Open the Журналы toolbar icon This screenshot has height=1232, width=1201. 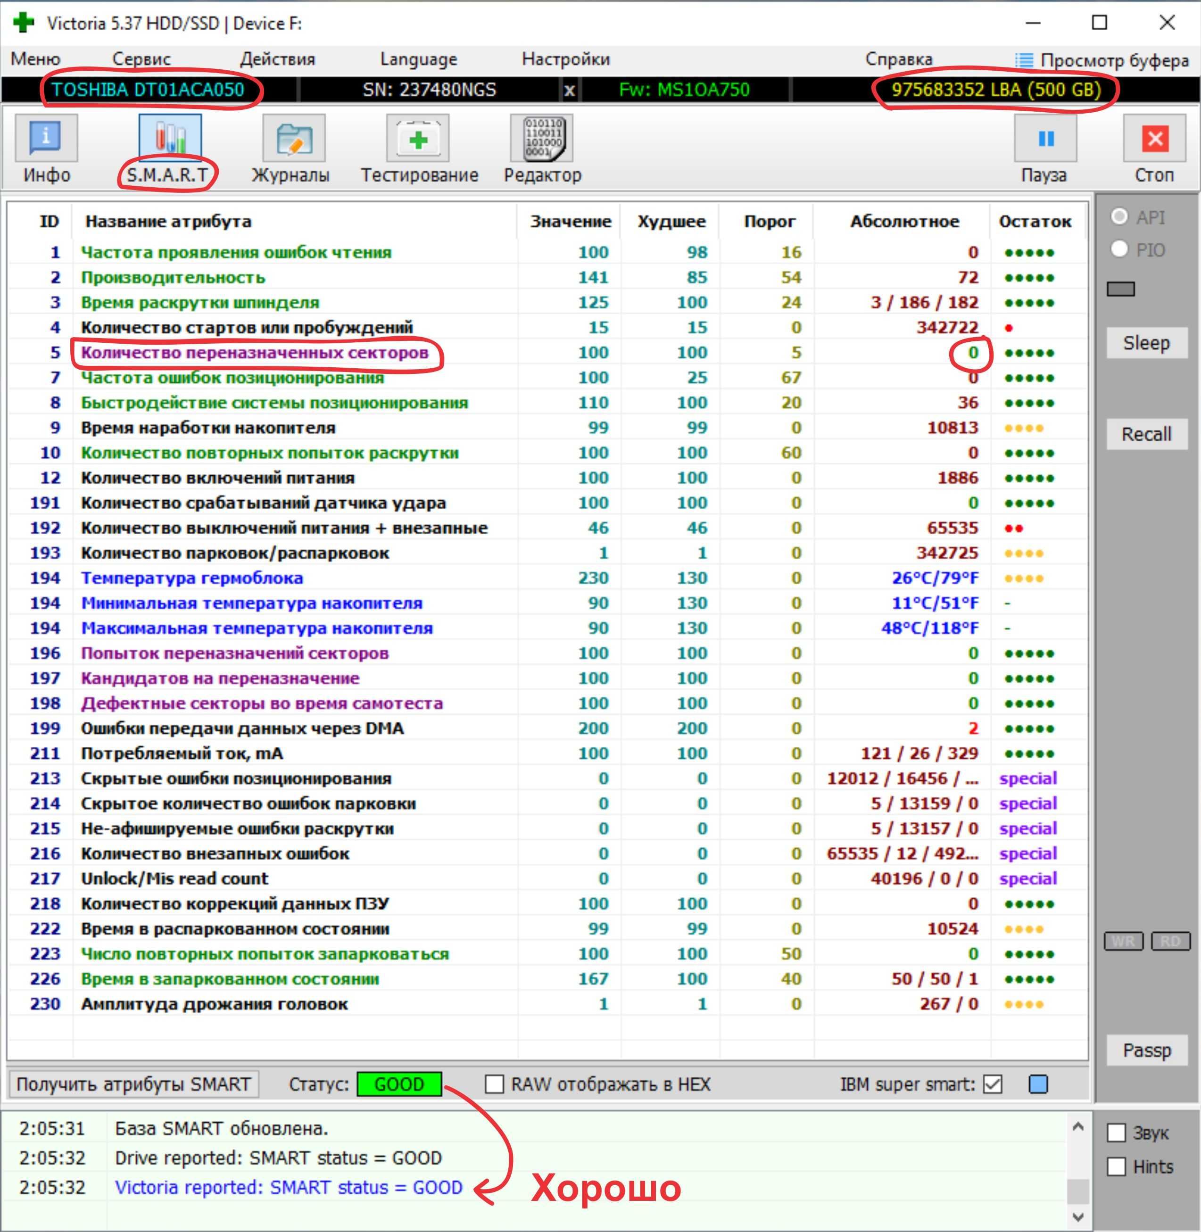293,138
